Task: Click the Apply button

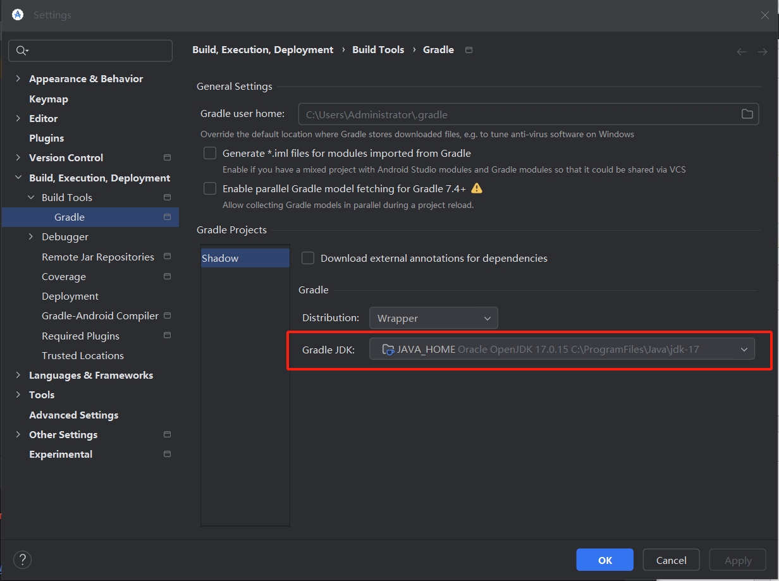Action: tap(738, 560)
